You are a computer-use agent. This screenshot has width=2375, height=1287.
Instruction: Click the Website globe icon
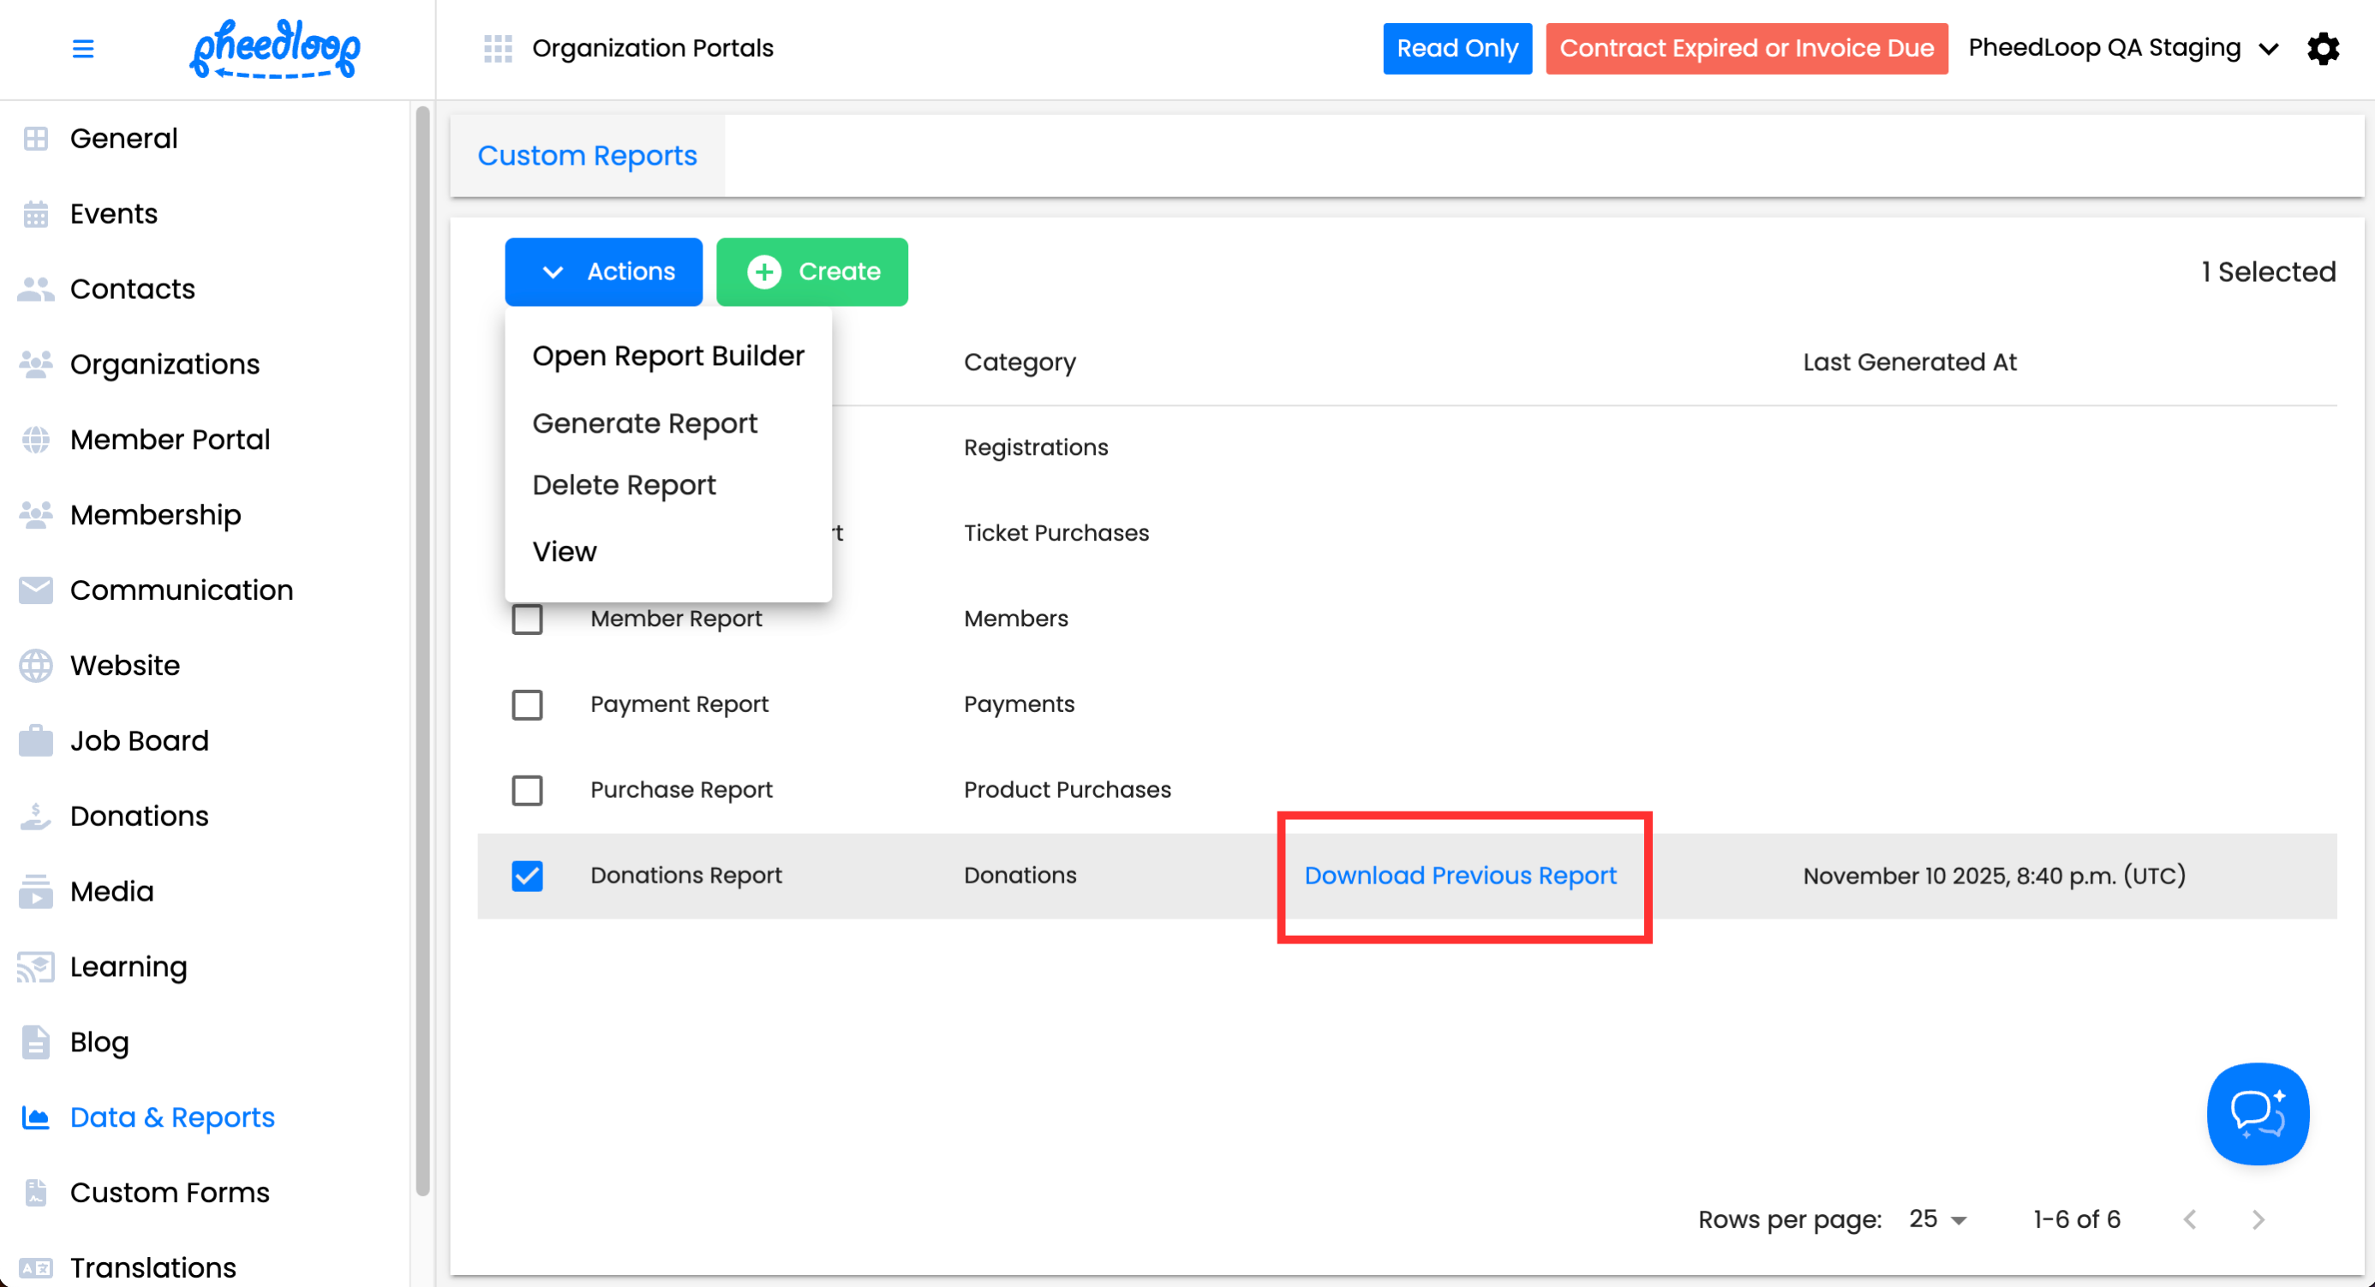point(36,666)
